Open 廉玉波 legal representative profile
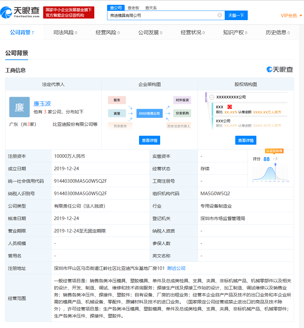This screenshot has height=328, width=304. 42,103
